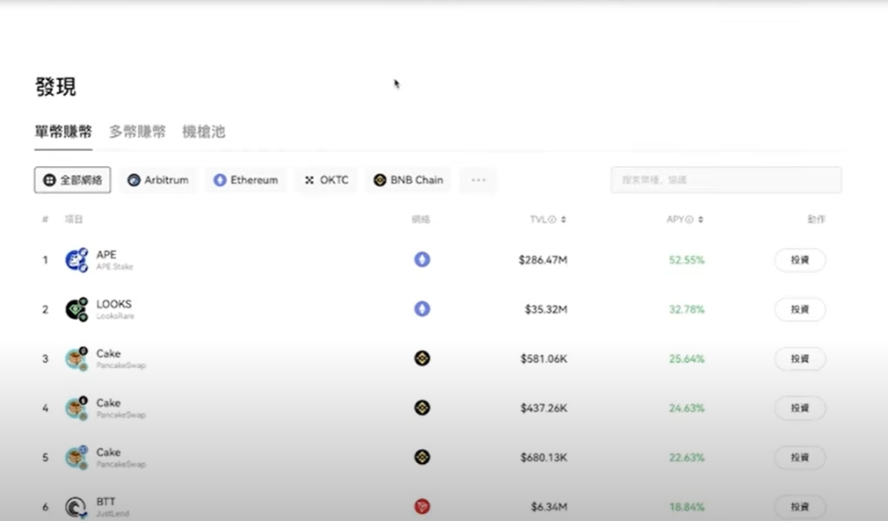Click 投資 button for BTT
The image size is (888, 521).
point(800,507)
